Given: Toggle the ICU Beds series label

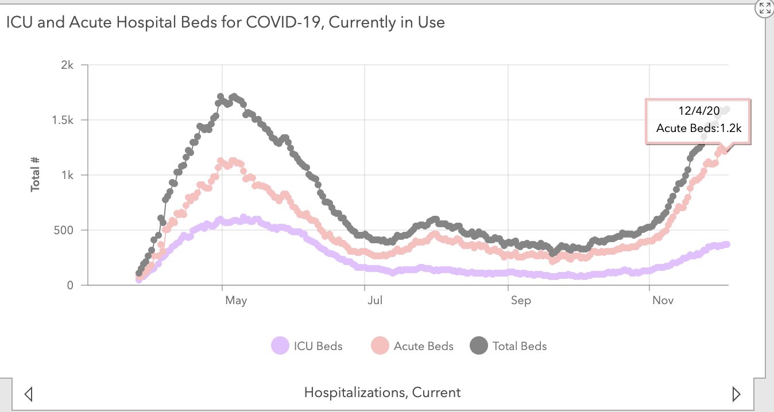Looking at the screenshot, I should [318, 346].
